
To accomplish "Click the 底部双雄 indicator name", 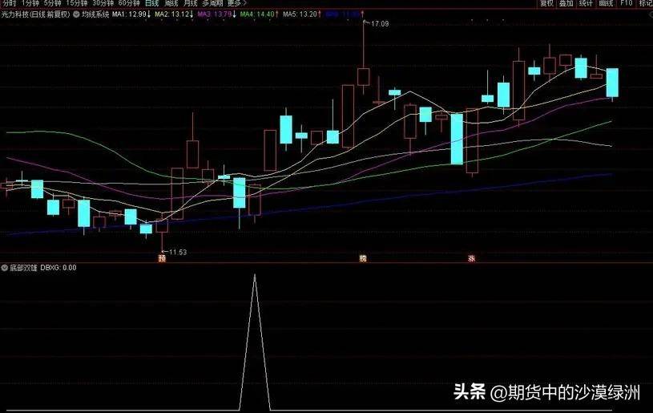I will 24,268.
